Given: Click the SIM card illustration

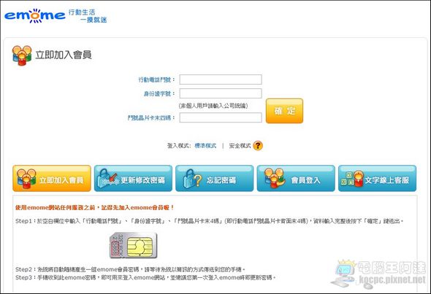Looking at the screenshot, I should tap(133, 245).
